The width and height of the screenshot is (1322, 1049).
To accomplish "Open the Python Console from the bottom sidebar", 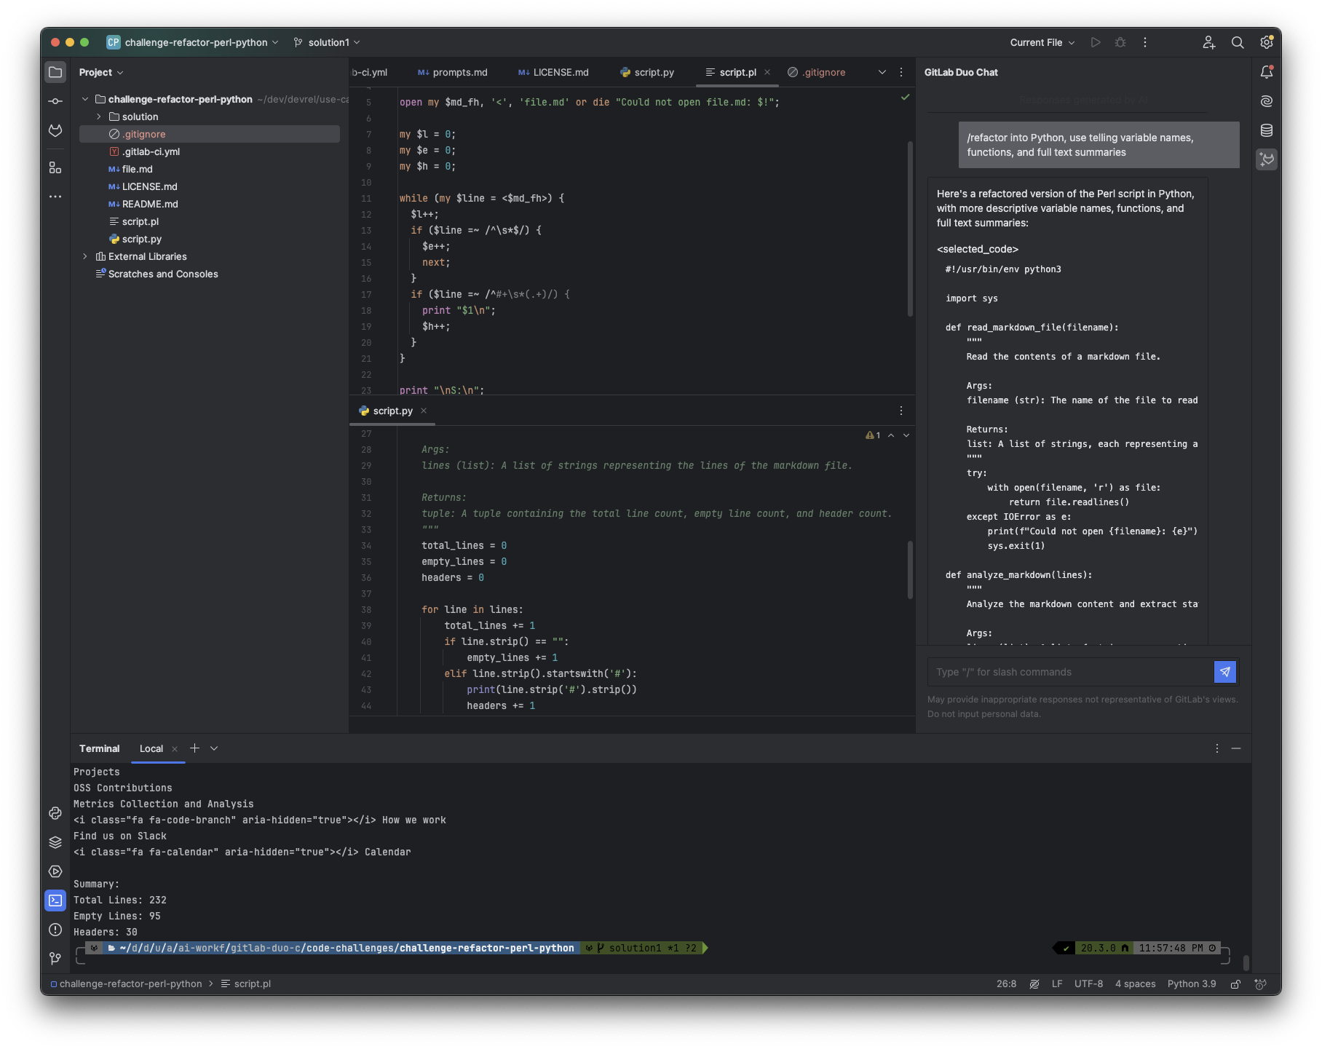I will tap(55, 813).
